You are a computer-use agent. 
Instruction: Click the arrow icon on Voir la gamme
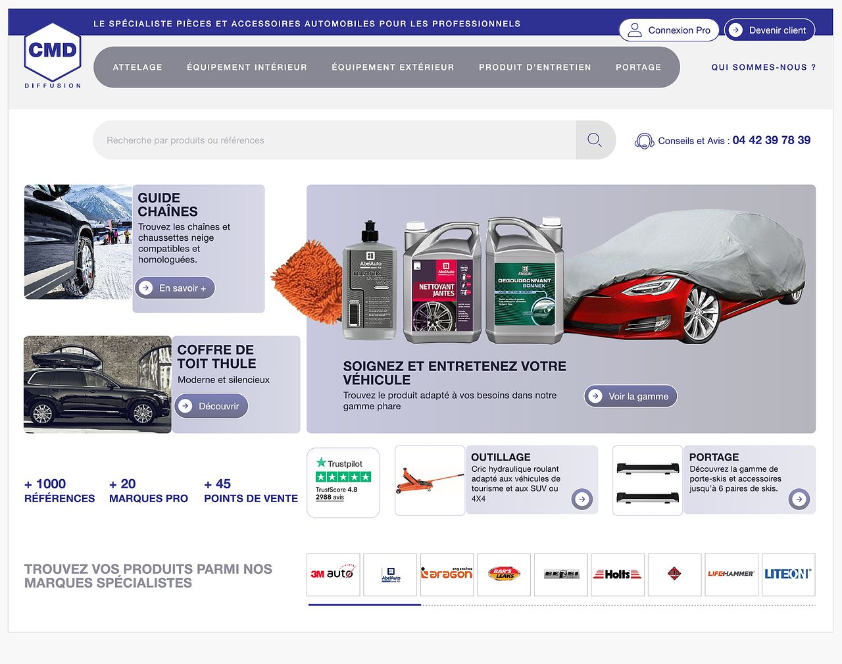(x=597, y=396)
